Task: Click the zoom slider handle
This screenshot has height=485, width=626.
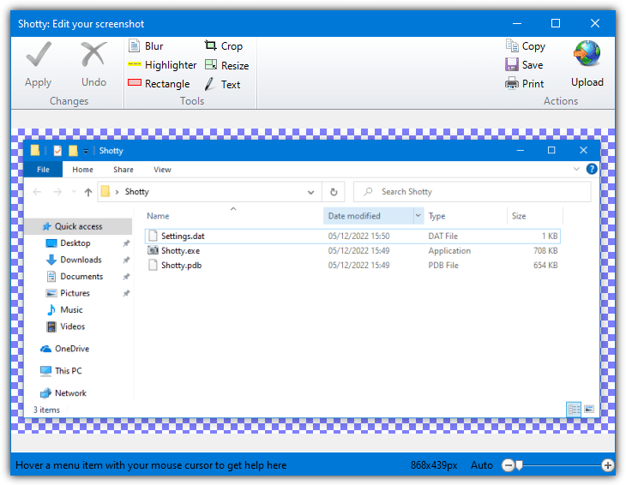Action: pos(519,465)
